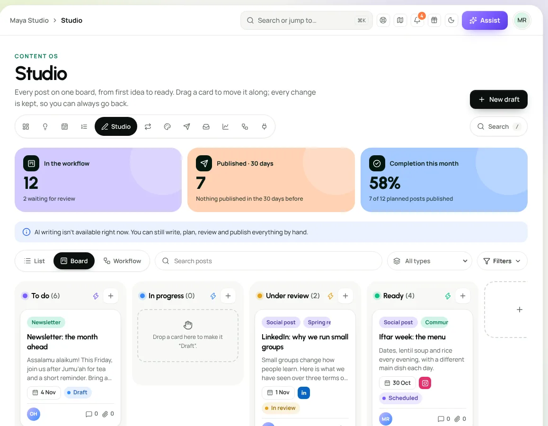Open the calendar view icon
548x426 pixels.
point(65,126)
